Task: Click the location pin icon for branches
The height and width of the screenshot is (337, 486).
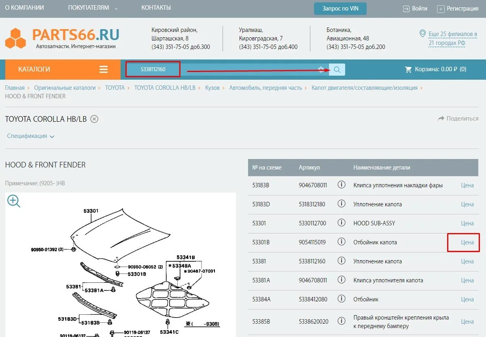Action: click(422, 34)
